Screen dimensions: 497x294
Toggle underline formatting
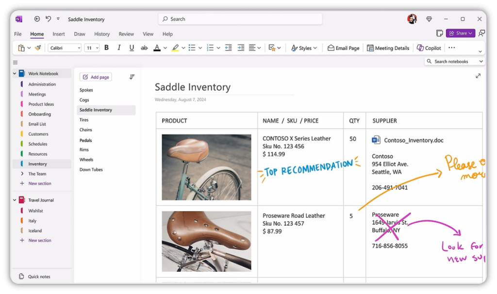click(131, 48)
